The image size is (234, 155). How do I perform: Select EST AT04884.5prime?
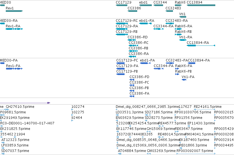tap(132, 151)
